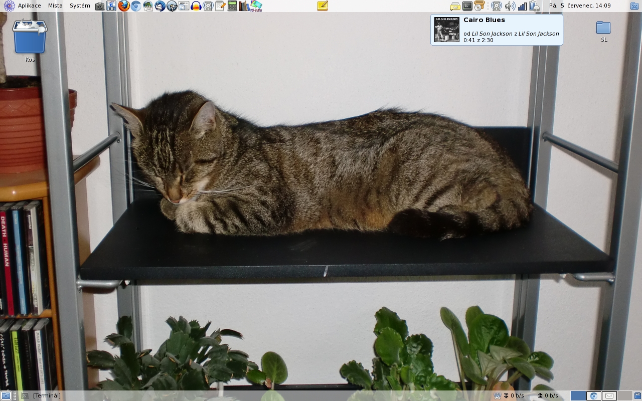Open the Místa menu
642x401 pixels.
(55, 6)
